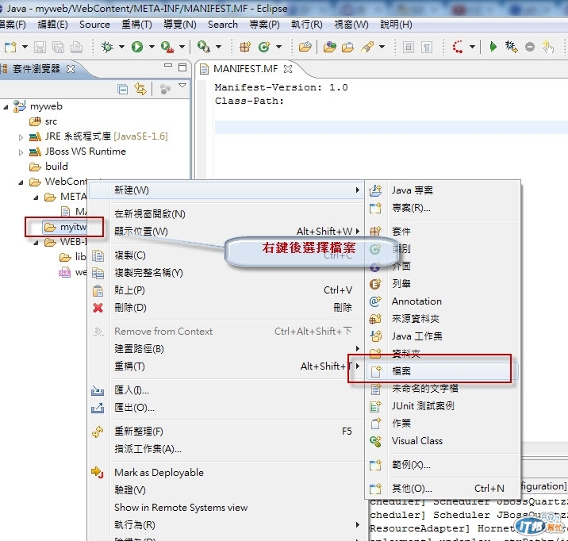Select 套件 package in the New submenu

click(x=443, y=231)
